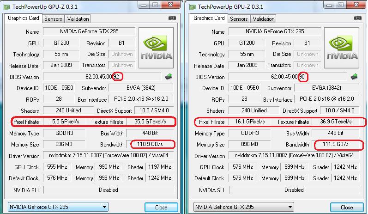Viewport: 368px width, 214px height.
Task: Click BIOS save chip icon in left window
Action: [168, 77]
